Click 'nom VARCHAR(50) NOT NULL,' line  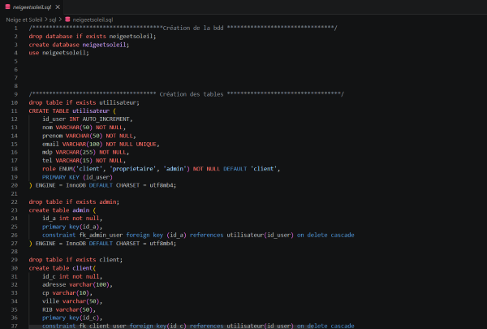[84, 128]
